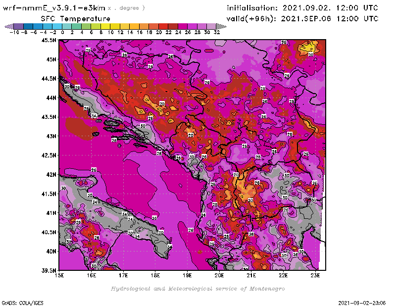Click the 40.5N latitude axis label
Image resolution: width=396 pixels, height=306 pixels.
(49, 232)
